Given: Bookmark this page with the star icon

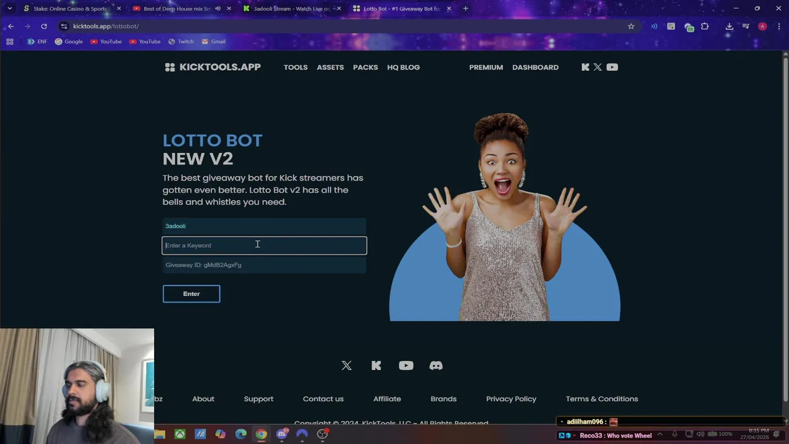Looking at the screenshot, I should (631, 27).
